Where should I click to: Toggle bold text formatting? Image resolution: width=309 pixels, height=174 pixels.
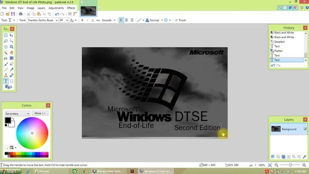pos(83,20)
